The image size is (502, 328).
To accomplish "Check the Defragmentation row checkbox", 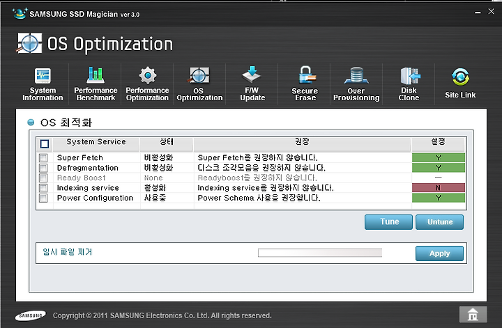I will (43, 168).
